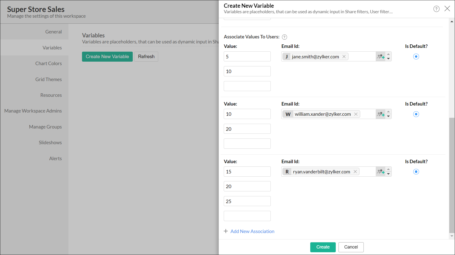
Task: Select Is Default radio for william.xander association
Action: point(416,114)
